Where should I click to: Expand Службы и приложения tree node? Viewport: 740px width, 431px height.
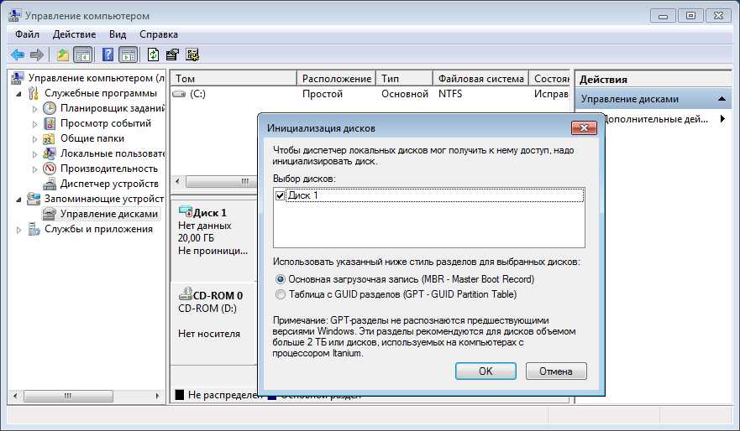19,229
